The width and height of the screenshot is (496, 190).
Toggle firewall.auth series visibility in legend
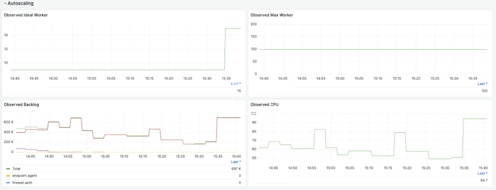[x=23, y=182]
